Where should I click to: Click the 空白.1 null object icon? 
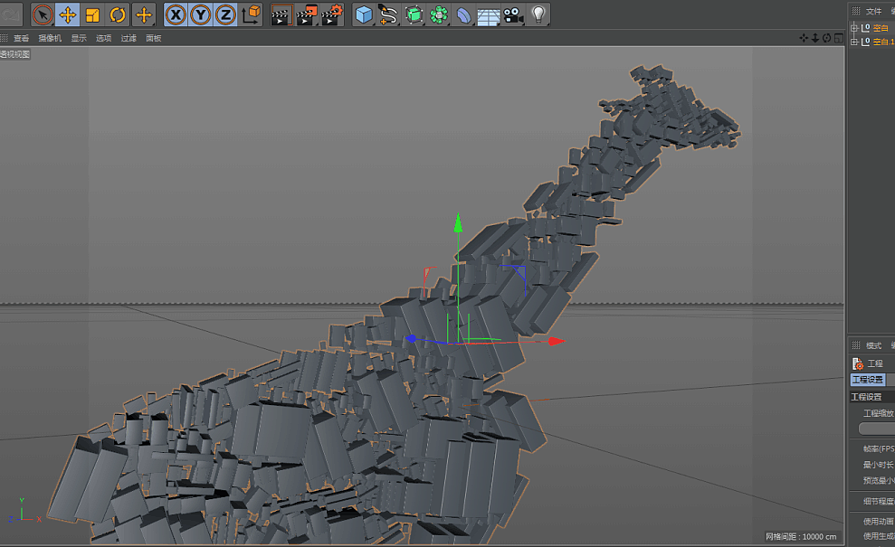pos(865,42)
